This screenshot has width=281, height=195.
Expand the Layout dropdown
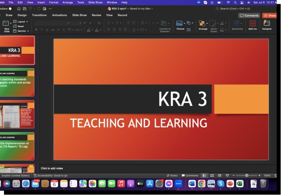tap(21, 21)
